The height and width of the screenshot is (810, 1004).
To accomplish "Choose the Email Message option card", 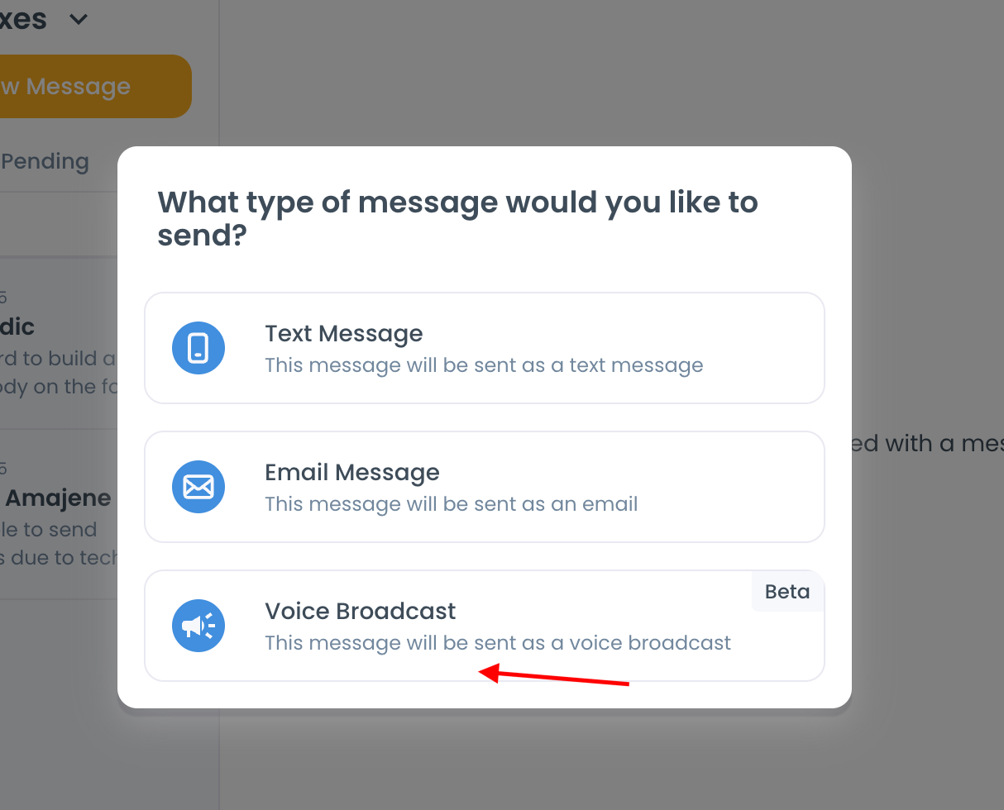I will pos(485,487).
